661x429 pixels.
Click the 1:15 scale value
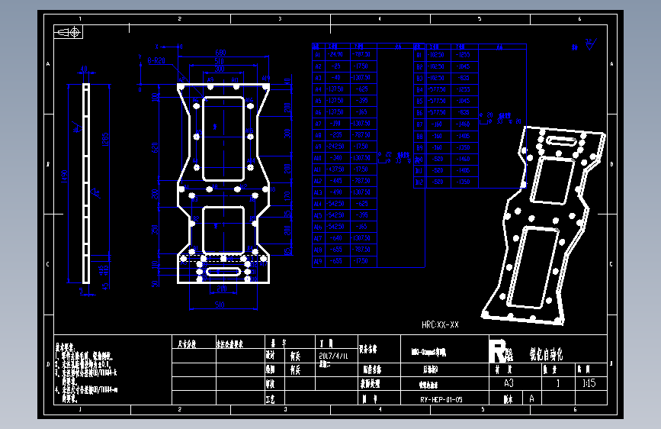589,383
